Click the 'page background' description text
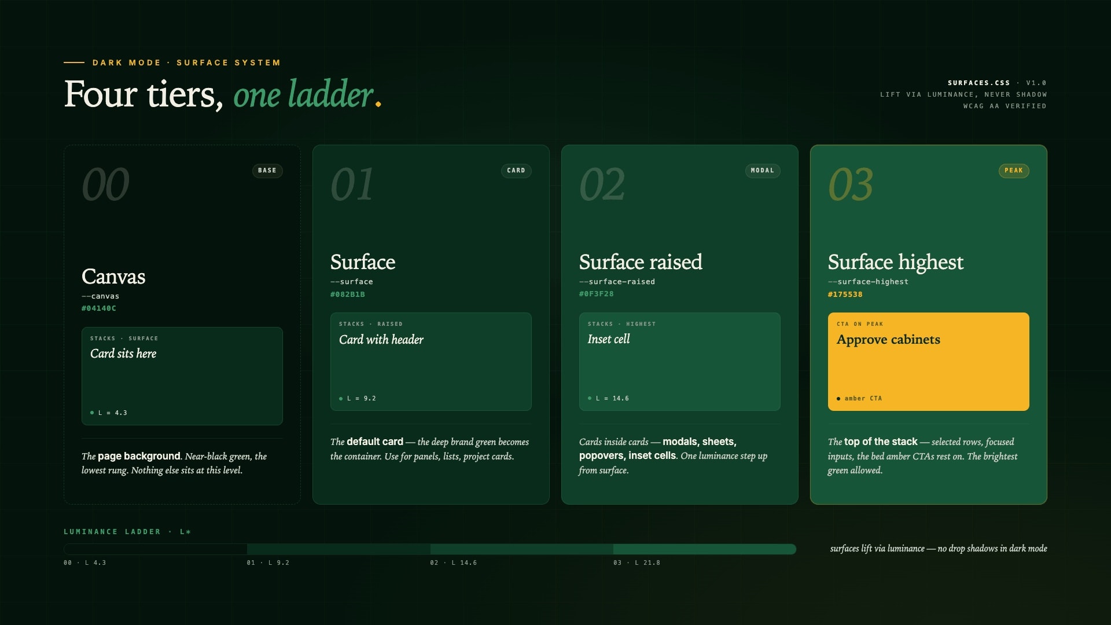The width and height of the screenshot is (1111, 625). (139, 456)
